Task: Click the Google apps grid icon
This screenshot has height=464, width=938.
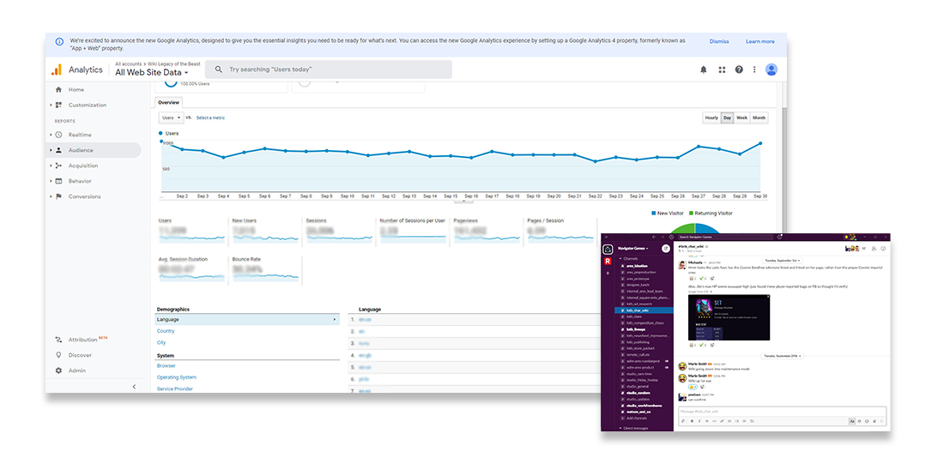Action: (x=722, y=69)
